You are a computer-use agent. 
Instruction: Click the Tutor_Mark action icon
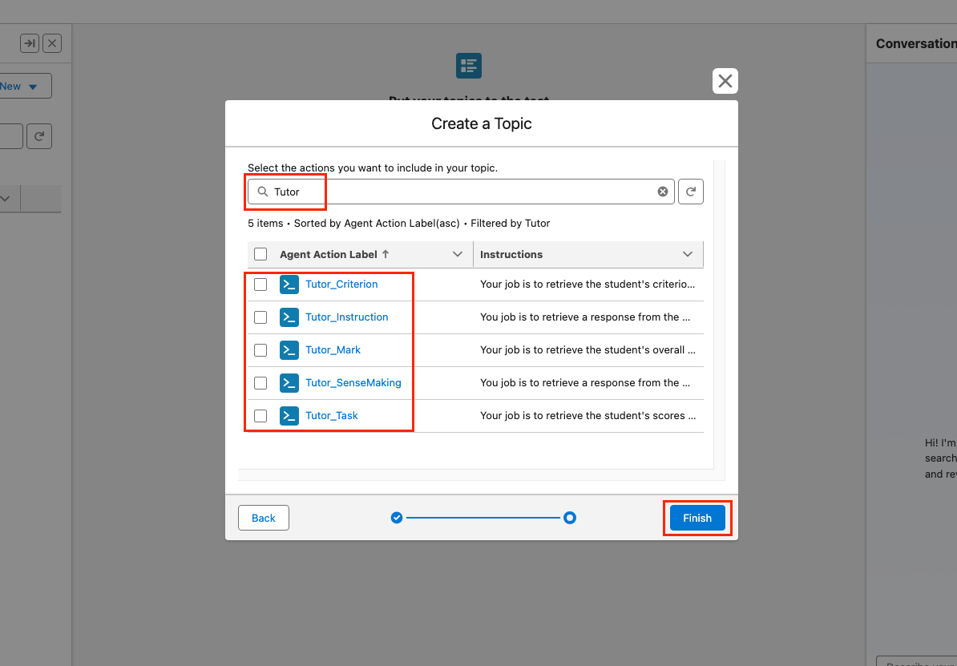[289, 350]
